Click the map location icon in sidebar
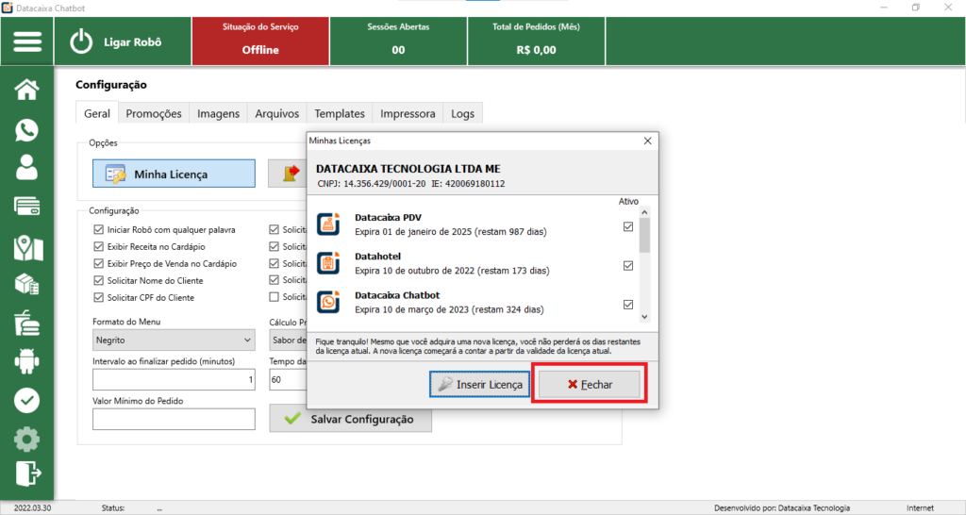This screenshot has height=515, width=966. [x=27, y=247]
